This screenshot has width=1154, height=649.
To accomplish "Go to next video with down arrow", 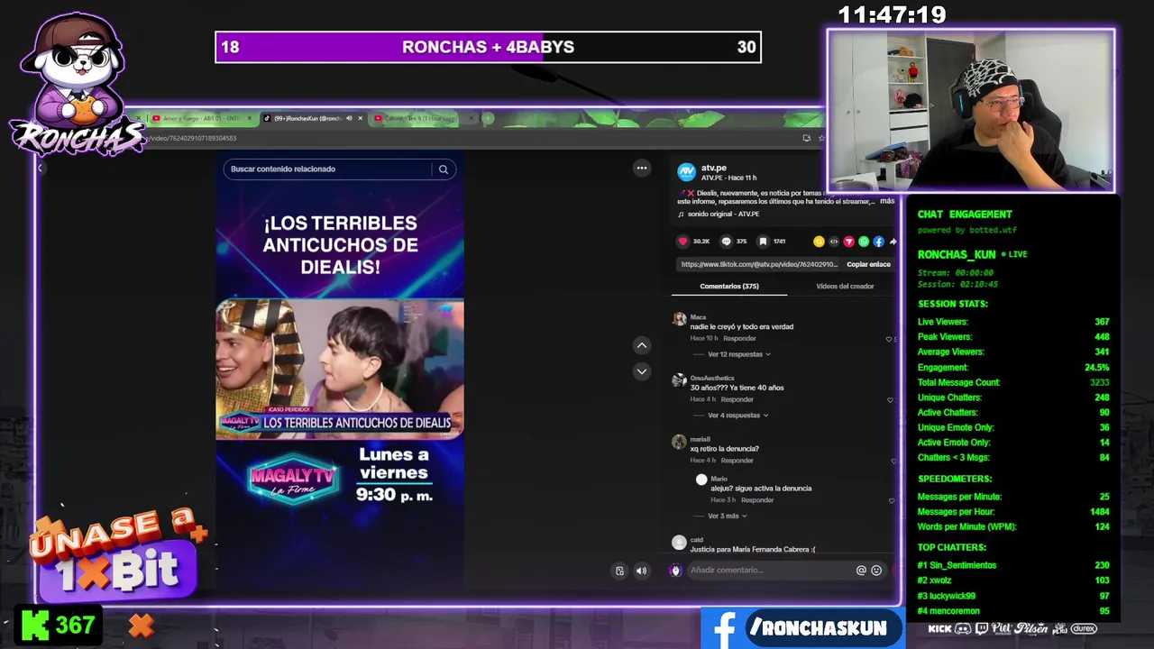I will [x=642, y=371].
